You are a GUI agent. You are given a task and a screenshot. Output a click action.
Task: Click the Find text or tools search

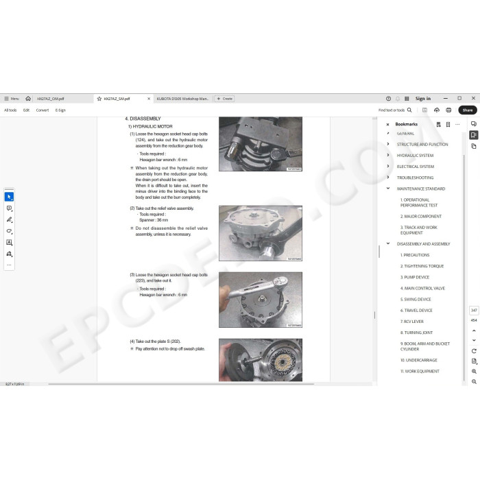(395, 110)
